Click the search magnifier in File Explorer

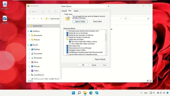point(148,19)
